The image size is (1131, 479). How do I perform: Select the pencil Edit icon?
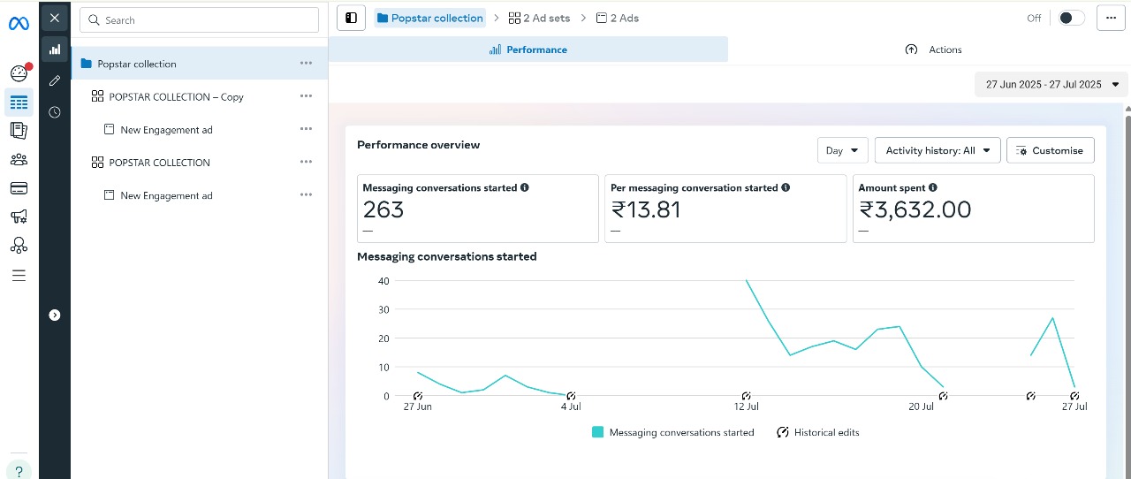click(55, 80)
